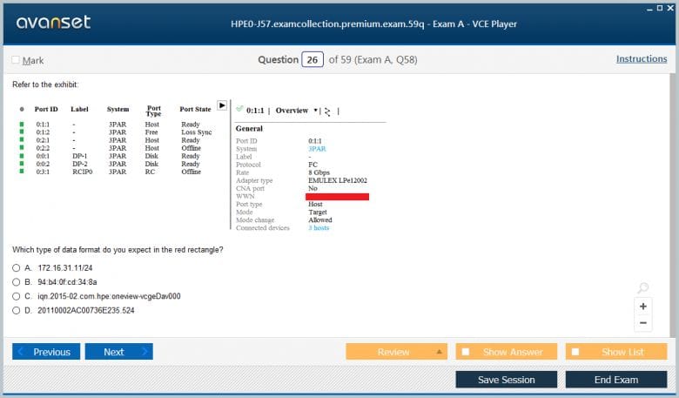Click Save Session button
679x398 pixels.
pyautogui.click(x=507, y=380)
